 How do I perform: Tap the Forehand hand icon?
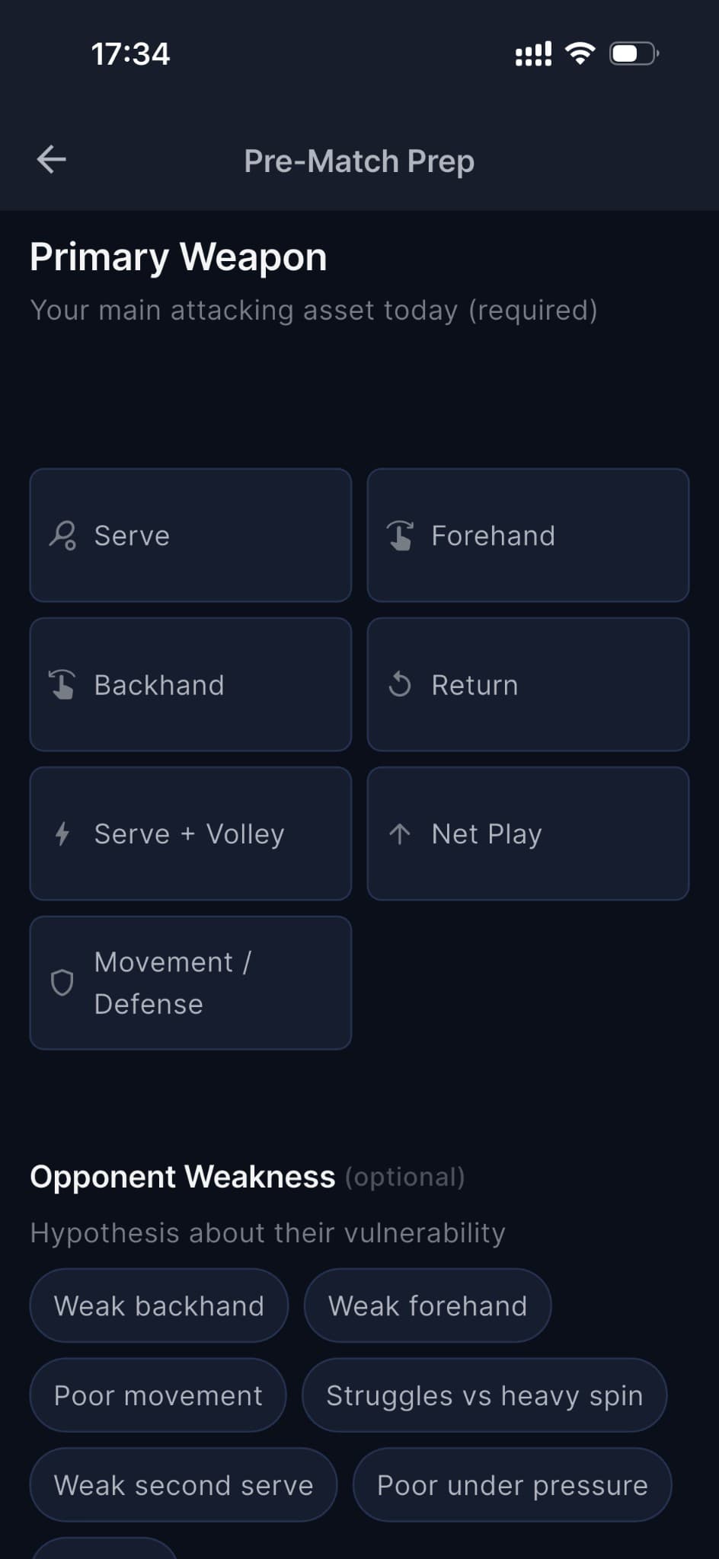pyautogui.click(x=400, y=535)
